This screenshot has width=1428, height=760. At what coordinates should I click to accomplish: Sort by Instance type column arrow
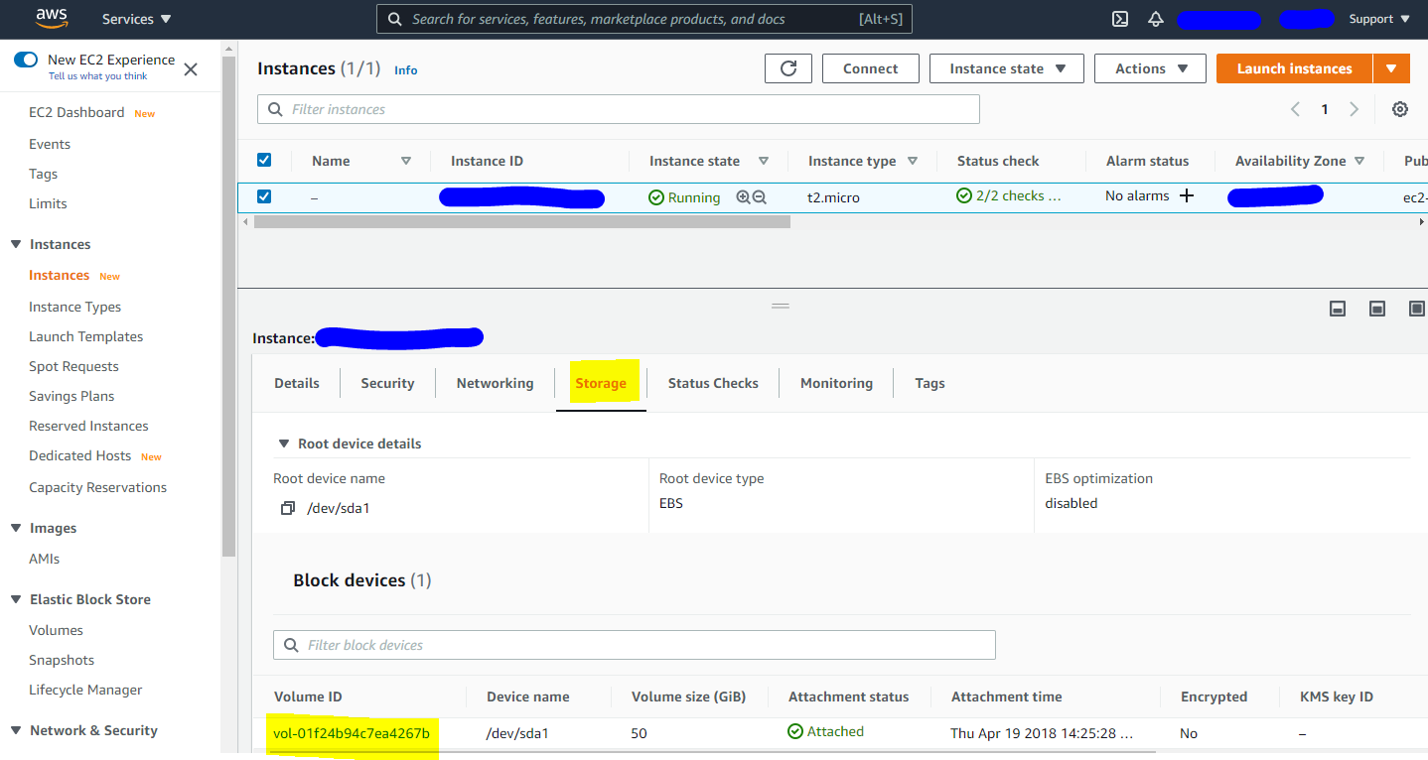912,161
